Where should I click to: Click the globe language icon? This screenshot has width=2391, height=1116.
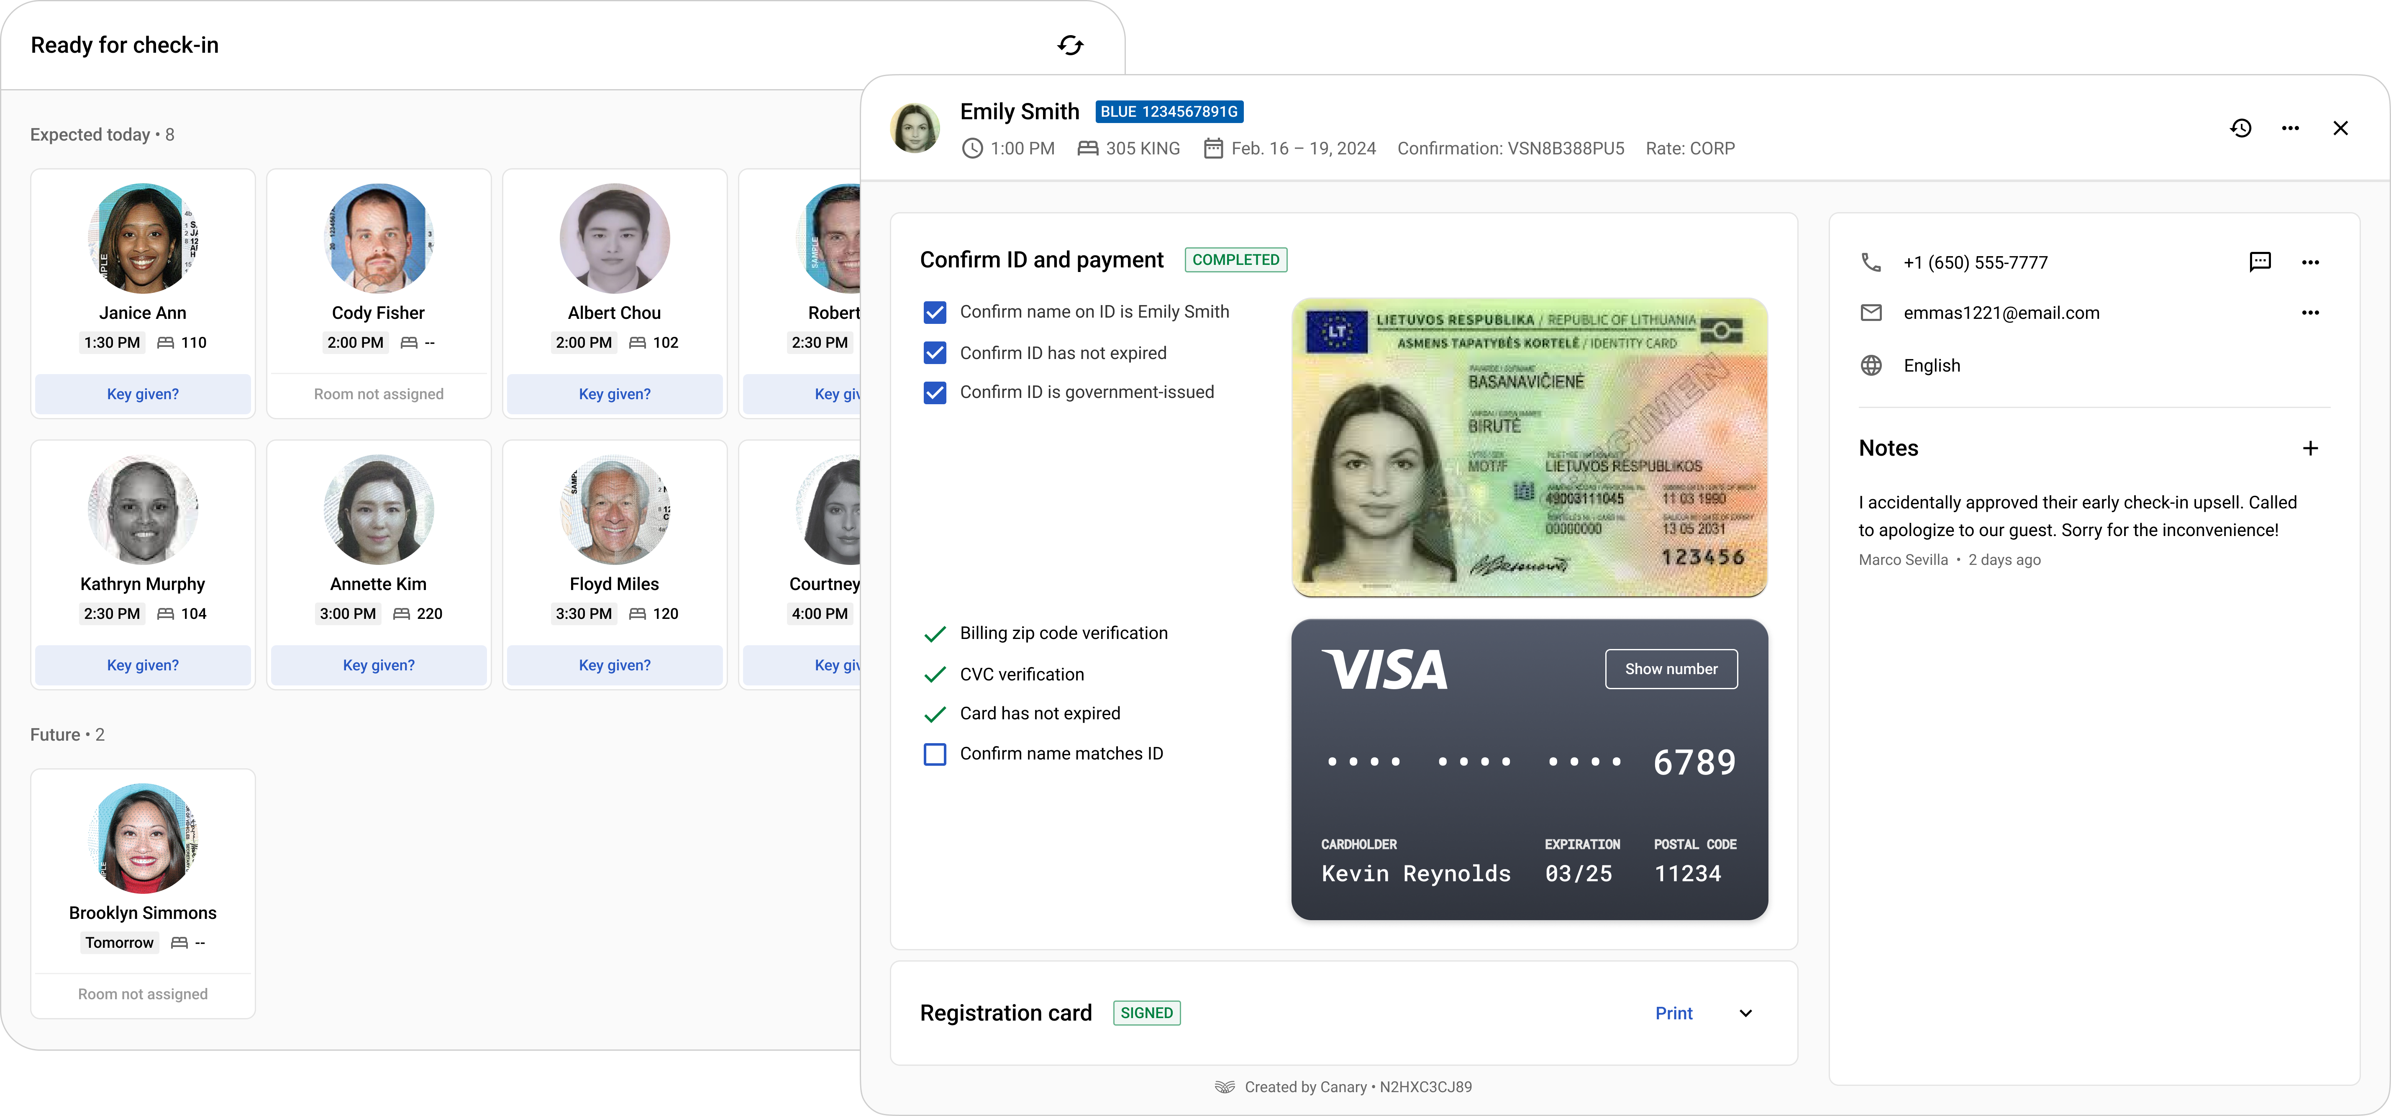coord(1871,366)
